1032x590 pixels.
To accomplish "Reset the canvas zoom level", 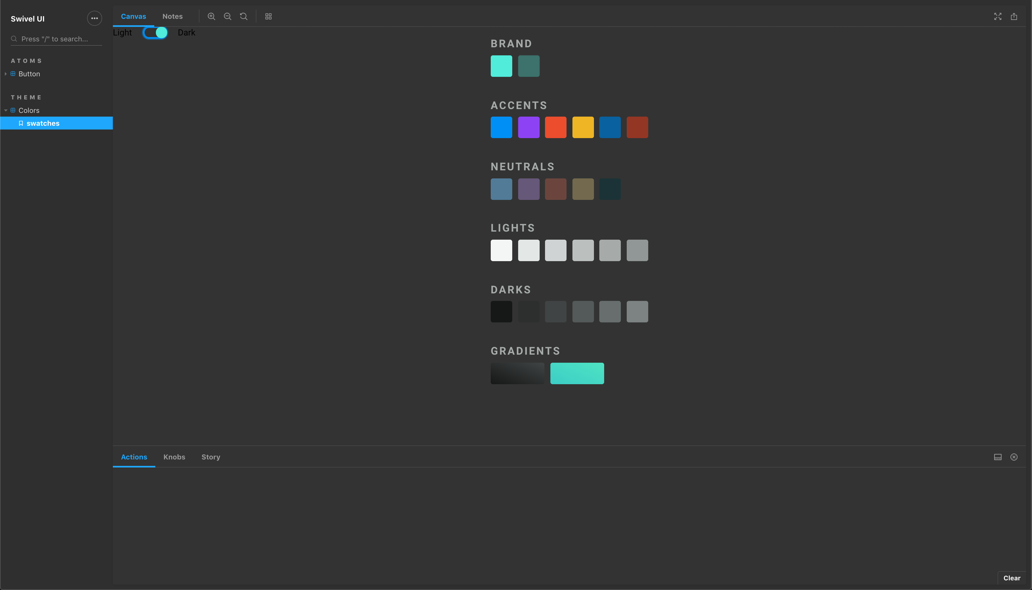I will tap(243, 16).
